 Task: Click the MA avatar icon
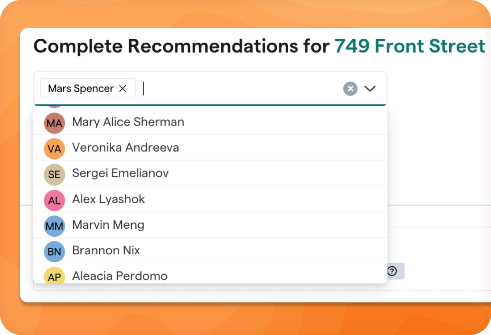click(x=55, y=123)
